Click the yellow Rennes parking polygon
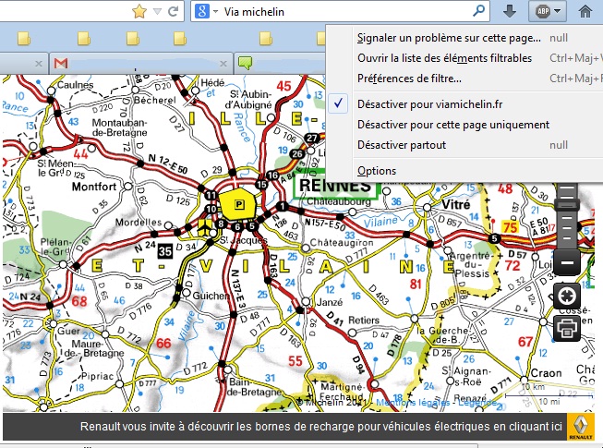 pyautogui.click(x=237, y=204)
